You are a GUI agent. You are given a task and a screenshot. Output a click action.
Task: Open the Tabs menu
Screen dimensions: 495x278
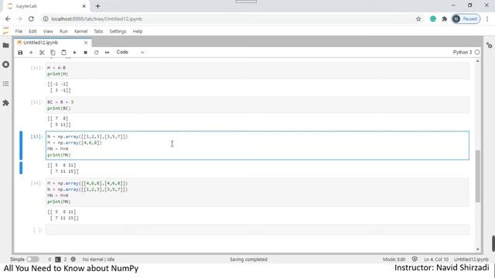tap(98, 31)
